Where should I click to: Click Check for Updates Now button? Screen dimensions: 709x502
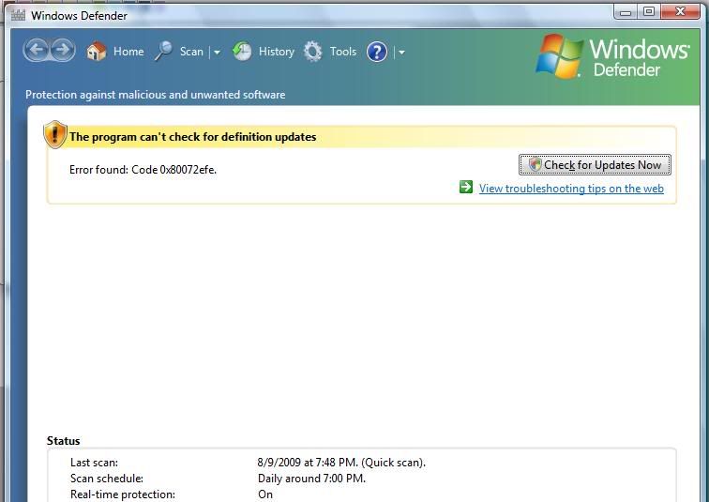595,164
